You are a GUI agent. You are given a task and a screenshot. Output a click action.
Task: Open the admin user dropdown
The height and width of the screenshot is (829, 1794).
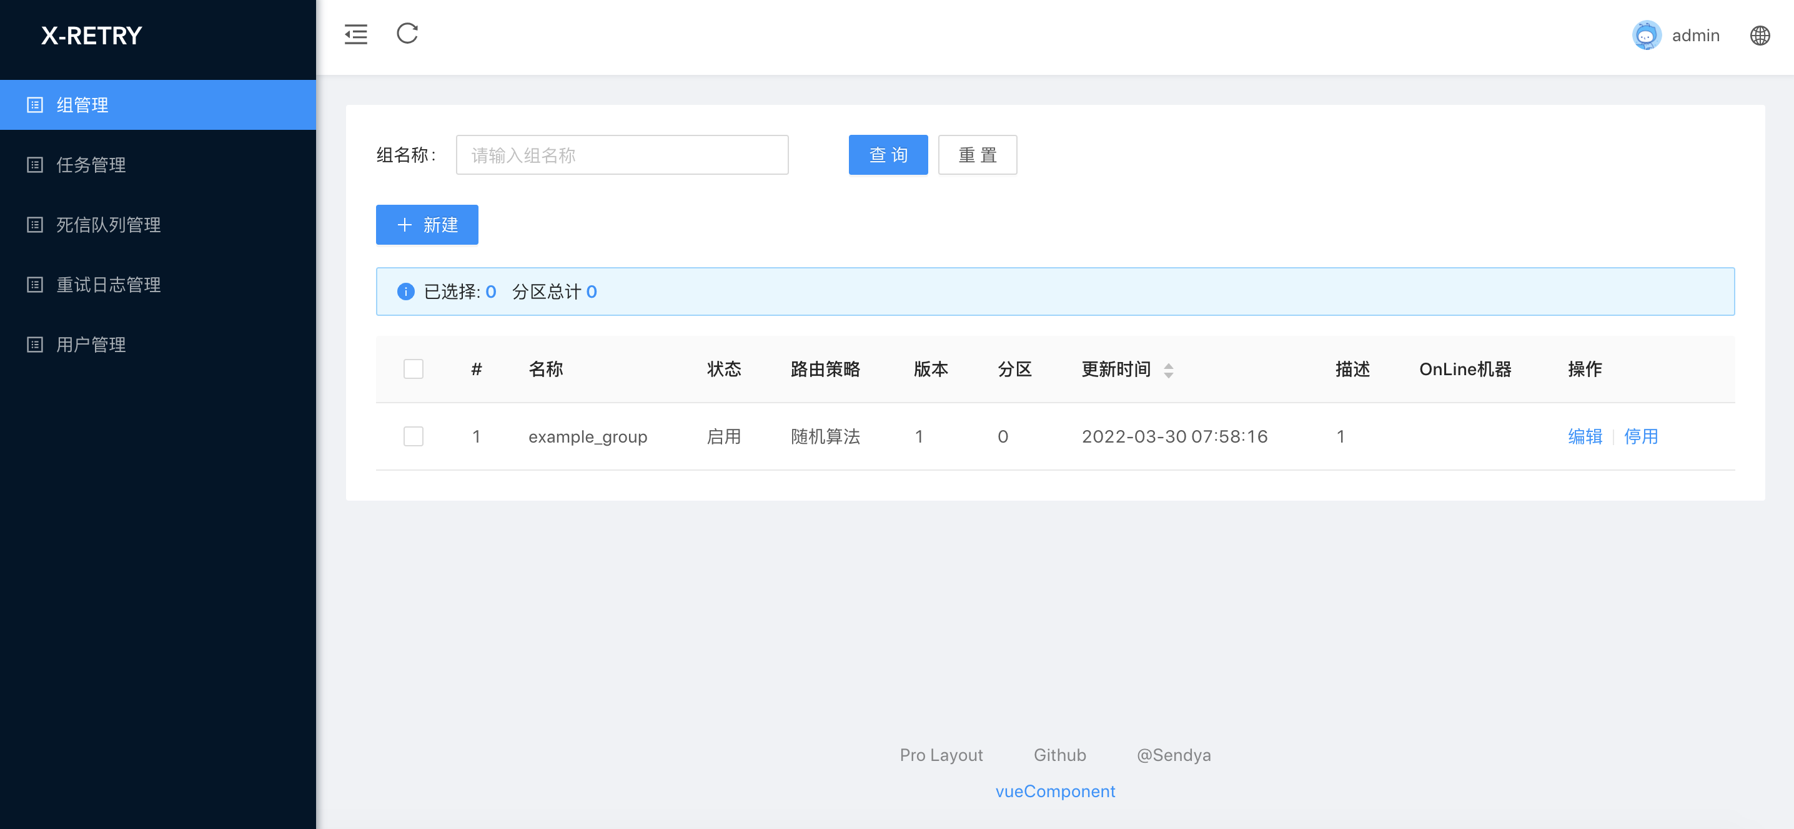[x=1695, y=36]
